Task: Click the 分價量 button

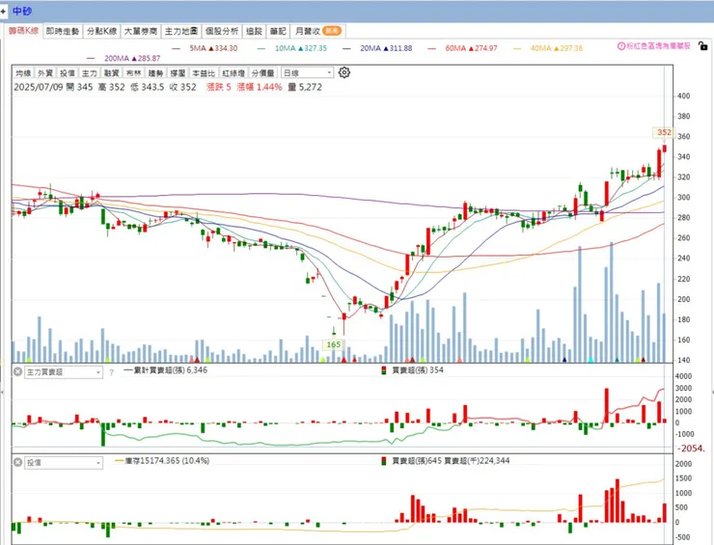Action: click(x=262, y=73)
